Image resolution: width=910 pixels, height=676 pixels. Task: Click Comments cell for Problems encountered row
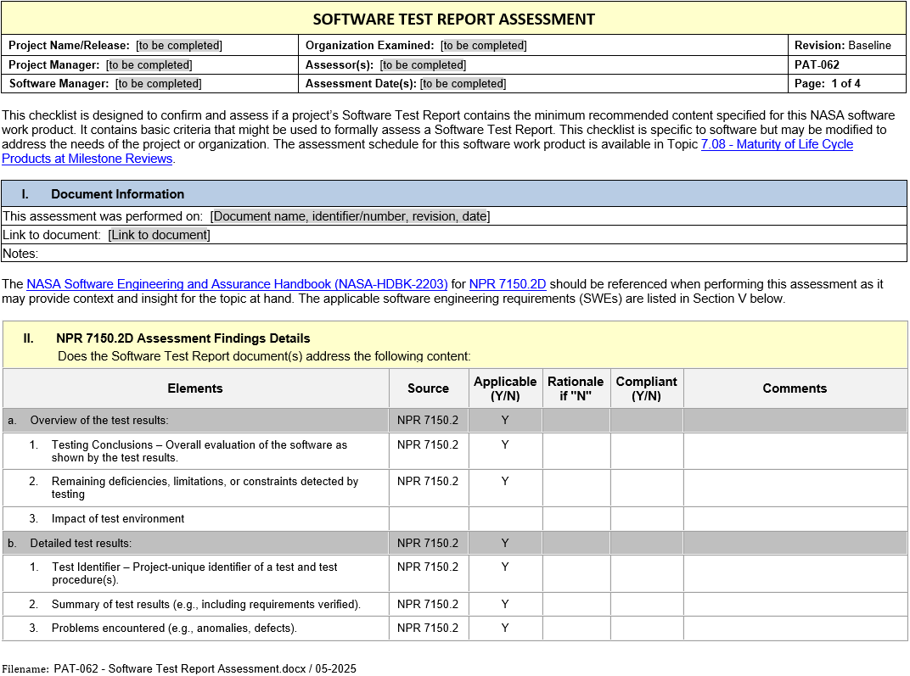tap(795, 629)
